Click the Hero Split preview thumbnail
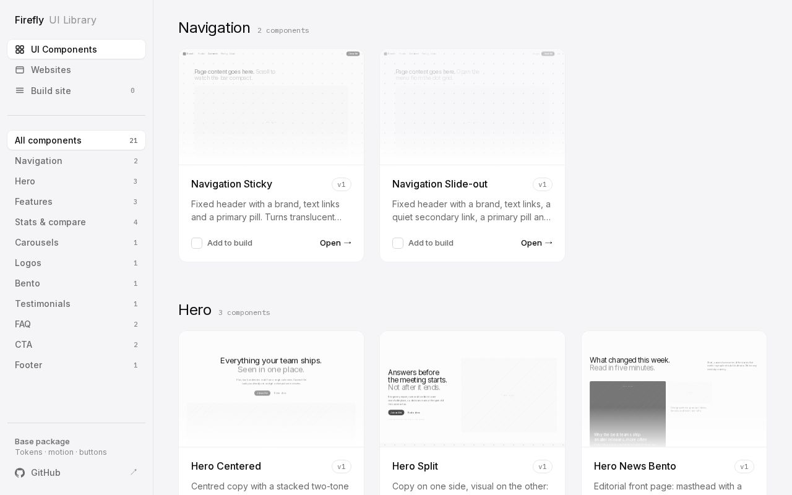The image size is (792, 495). (x=472, y=389)
